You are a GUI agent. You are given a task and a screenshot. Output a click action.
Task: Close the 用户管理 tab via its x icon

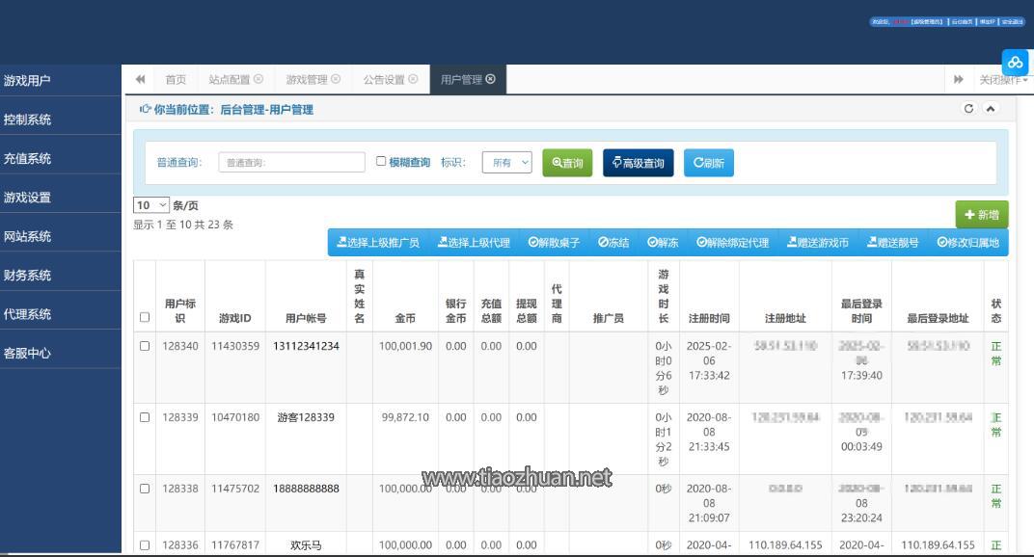(490, 79)
